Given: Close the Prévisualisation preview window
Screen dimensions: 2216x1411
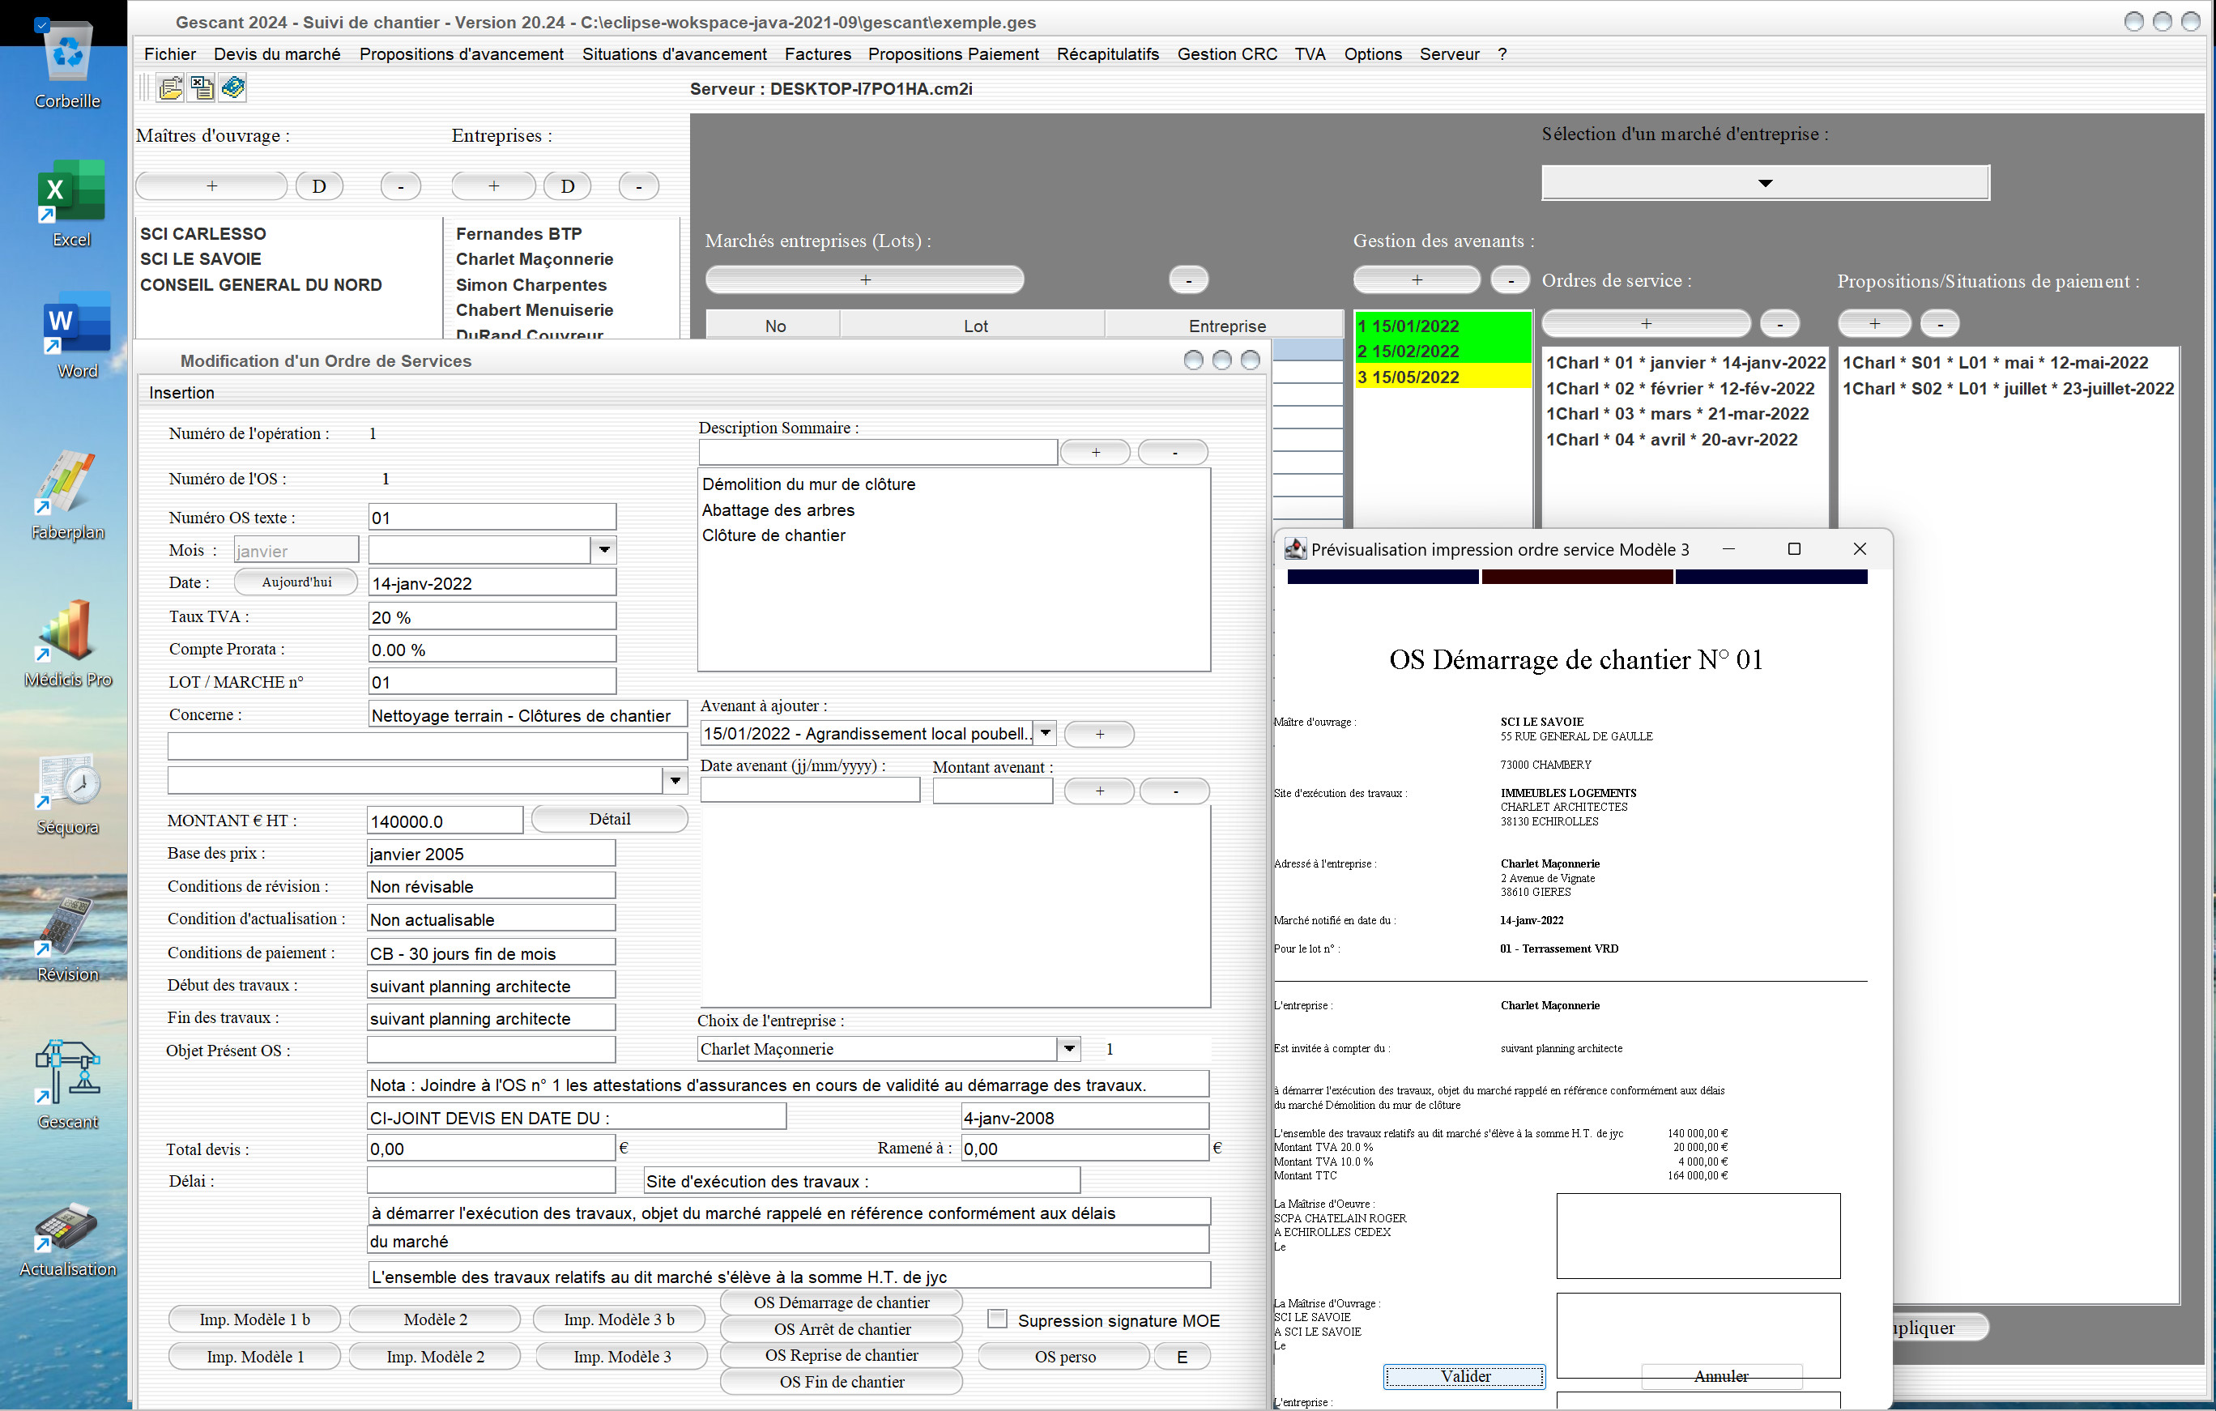Looking at the screenshot, I should click(1860, 548).
